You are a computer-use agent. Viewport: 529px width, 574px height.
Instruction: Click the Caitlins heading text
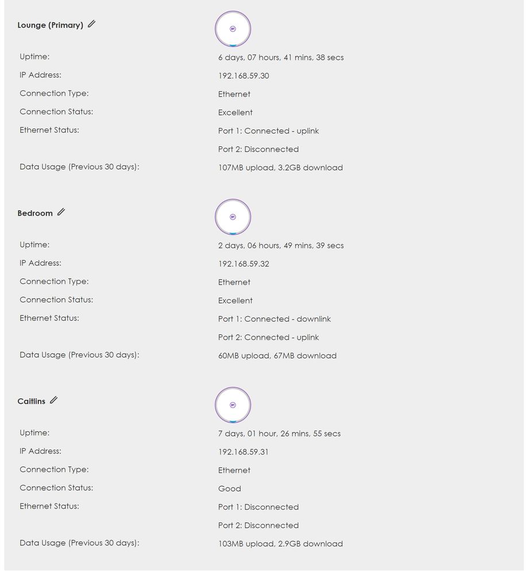[x=31, y=401]
